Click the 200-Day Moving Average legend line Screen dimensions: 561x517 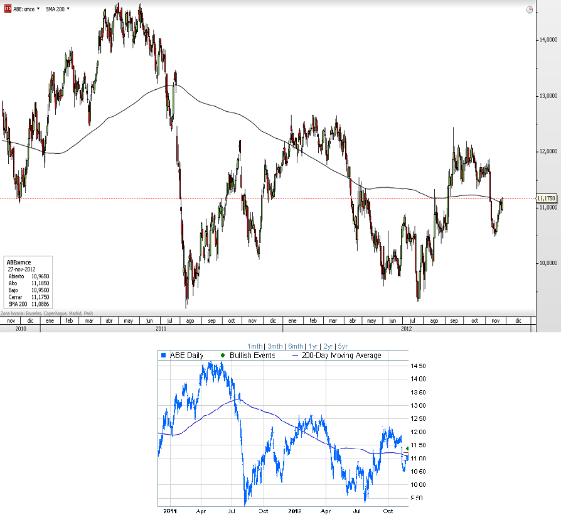click(x=296, y=356)
